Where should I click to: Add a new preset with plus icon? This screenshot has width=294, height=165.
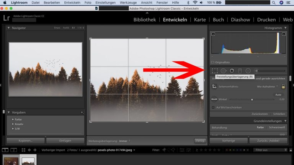tap(82, 113)
